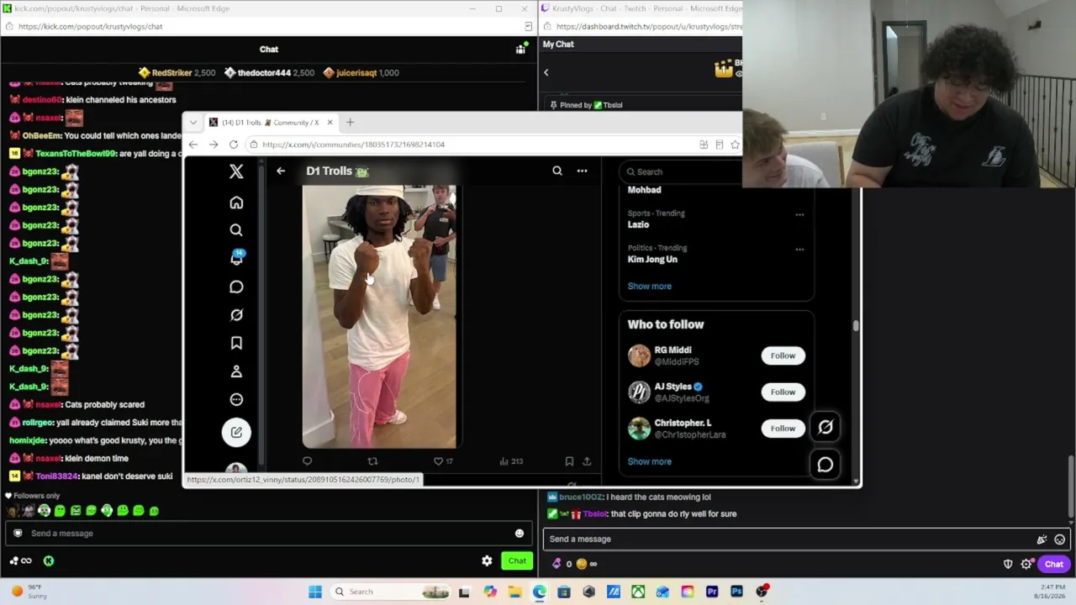Search within D1 Trolls community
Screen dimensions: 1076x605
tap(557, 171)
